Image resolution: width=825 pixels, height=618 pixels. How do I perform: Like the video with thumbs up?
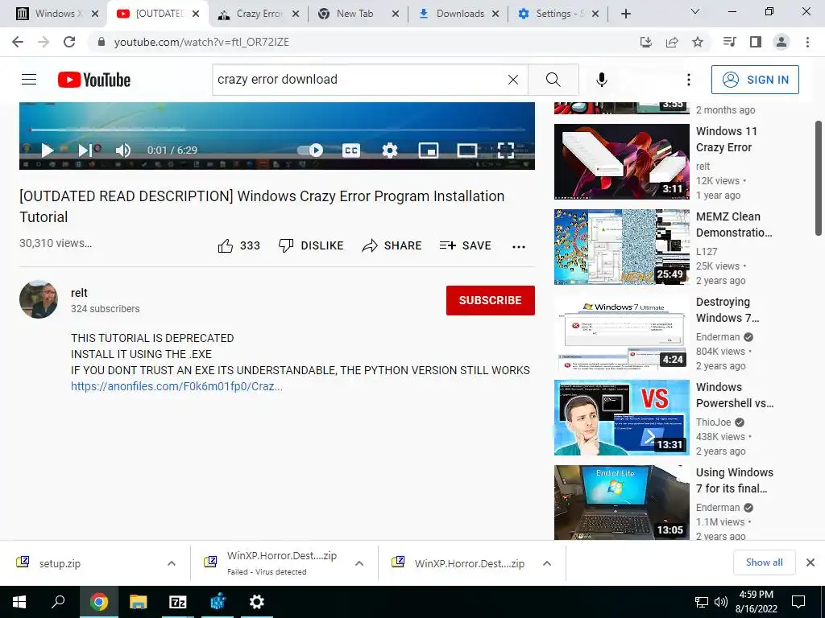tap(238, 246)
